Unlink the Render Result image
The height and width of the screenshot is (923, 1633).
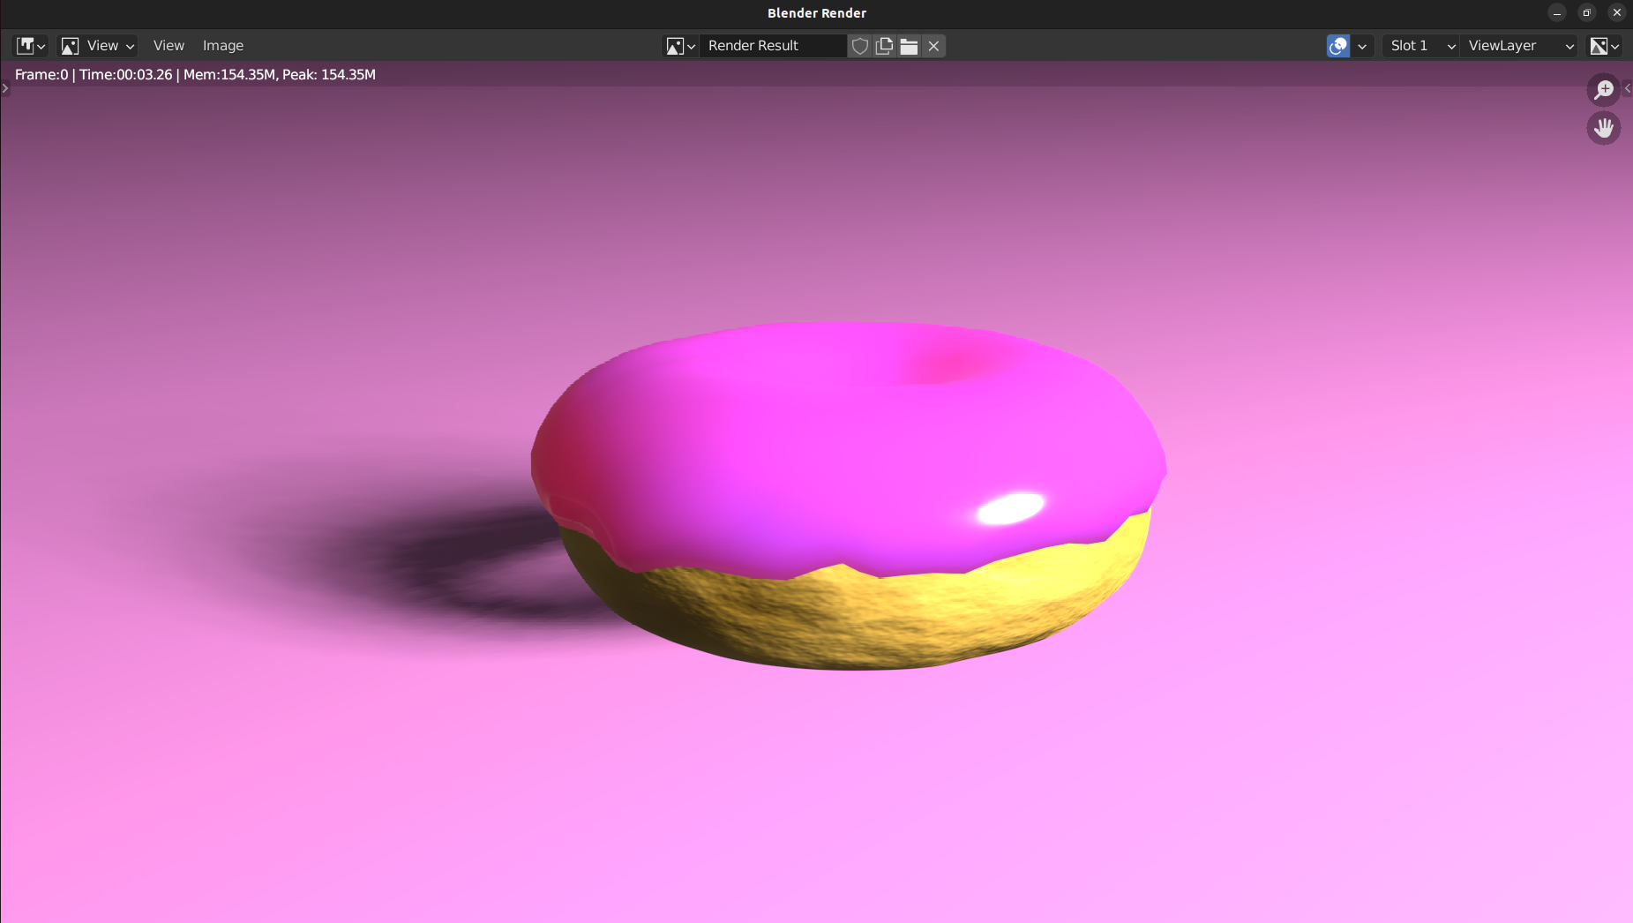coord(933,46)
